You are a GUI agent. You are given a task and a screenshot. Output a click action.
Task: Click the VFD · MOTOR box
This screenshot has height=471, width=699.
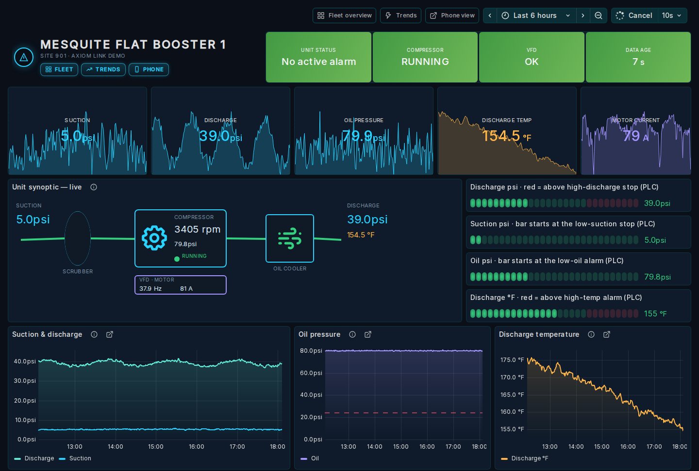(x=181, y=285)
